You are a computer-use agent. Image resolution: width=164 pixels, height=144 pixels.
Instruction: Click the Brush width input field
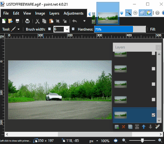click(59, 29)
